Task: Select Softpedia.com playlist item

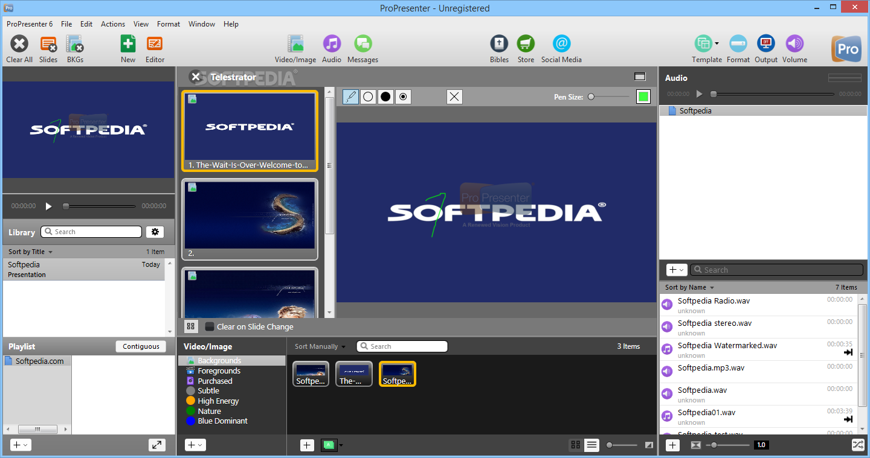Action: [37, 361]
